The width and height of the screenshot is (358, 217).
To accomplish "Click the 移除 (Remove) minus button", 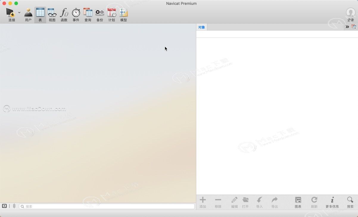I will [218, 202].
